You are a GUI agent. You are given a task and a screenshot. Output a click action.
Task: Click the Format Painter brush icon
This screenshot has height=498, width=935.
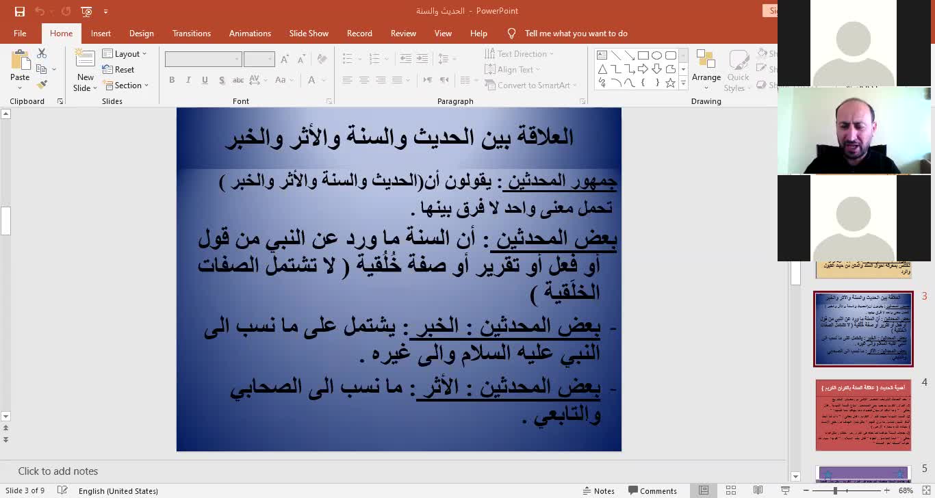coord(42,85)
